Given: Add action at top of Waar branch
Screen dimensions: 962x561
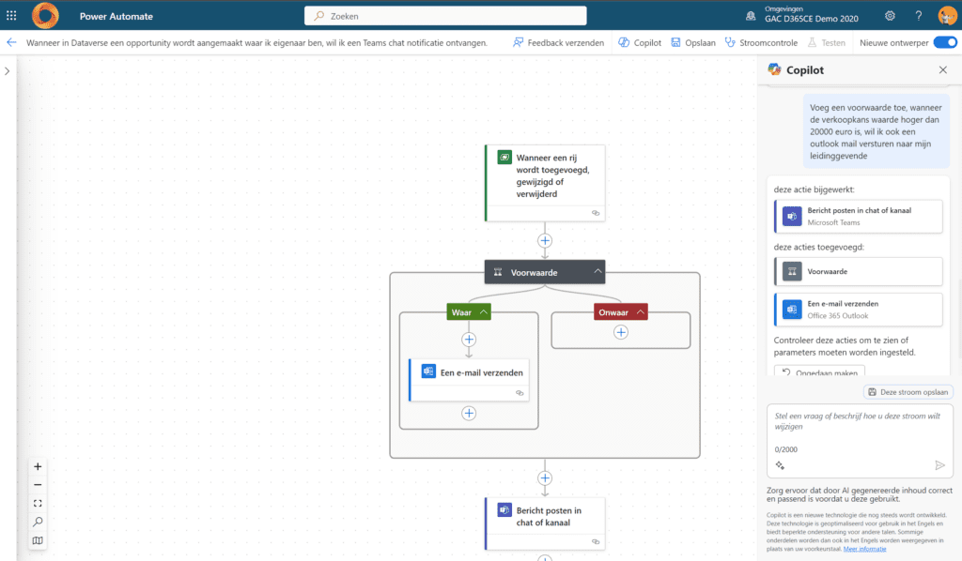Looking at the screenshot, I should click(x=469, y=340).
